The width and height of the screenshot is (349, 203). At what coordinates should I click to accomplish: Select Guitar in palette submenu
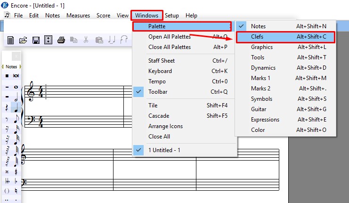pos(285,109)
